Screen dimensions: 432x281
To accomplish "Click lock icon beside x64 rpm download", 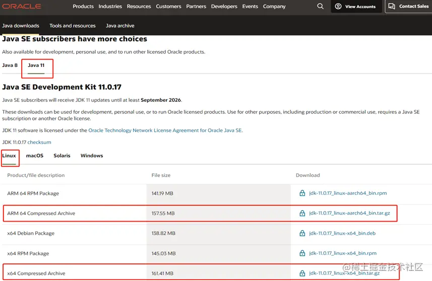I will (x=302, y=253).
